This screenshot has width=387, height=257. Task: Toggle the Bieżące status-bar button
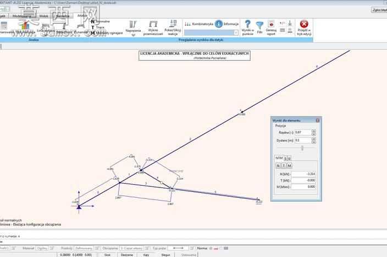(127, 255)
